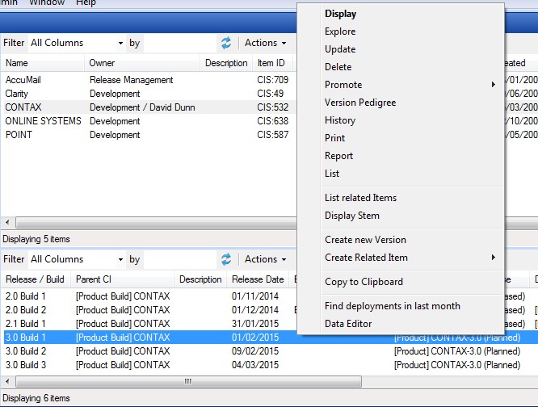Select the 2.0 Build 1 row

tap(149, 296)
